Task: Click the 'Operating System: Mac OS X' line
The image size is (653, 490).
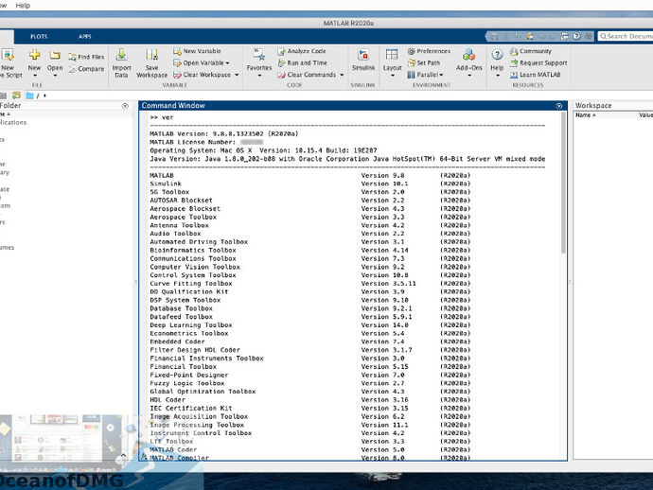Action: click(x=263, y=150)
